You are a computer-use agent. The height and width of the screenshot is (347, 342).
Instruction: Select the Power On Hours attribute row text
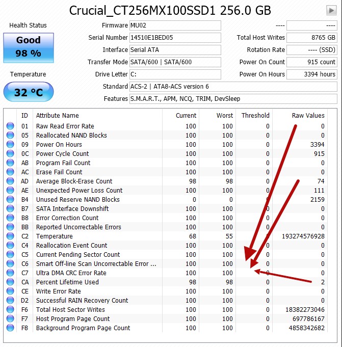pyautogui.click(x=59, y=145)
